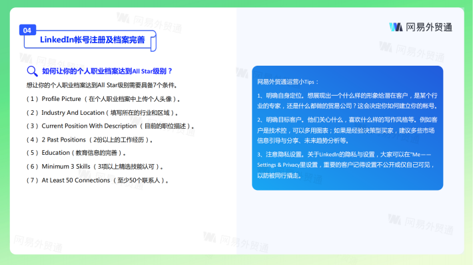The image size is (473, 265).
Task: Click the intro sentence about 7个条件
Action: click(102, 86)
